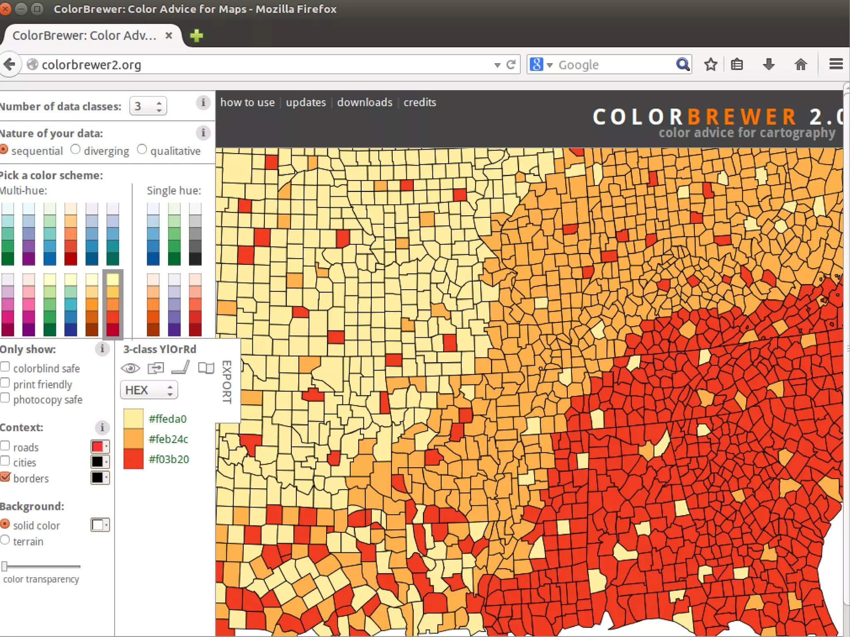Expand the roads color picker dropdown
Image resolution: width=850 pixels, height=637 pixels.
click(100, 447)
